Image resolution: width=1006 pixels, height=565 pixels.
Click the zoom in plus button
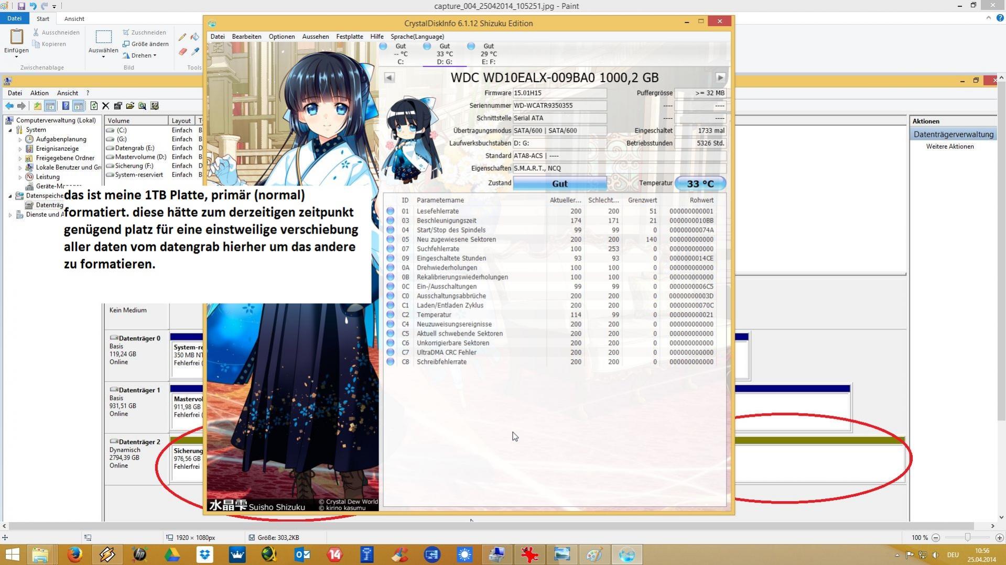999,538
